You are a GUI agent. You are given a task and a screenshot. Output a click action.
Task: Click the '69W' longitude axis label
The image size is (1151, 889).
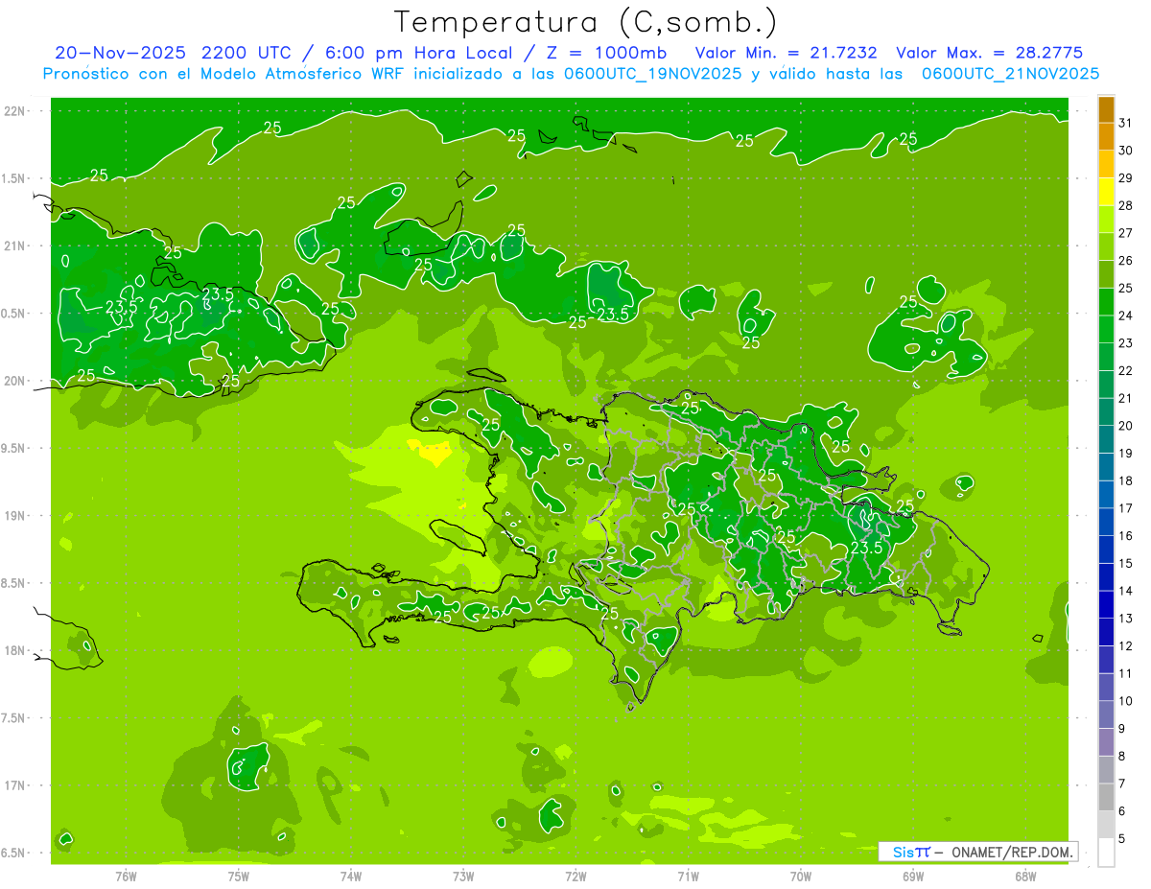(913, 877)
